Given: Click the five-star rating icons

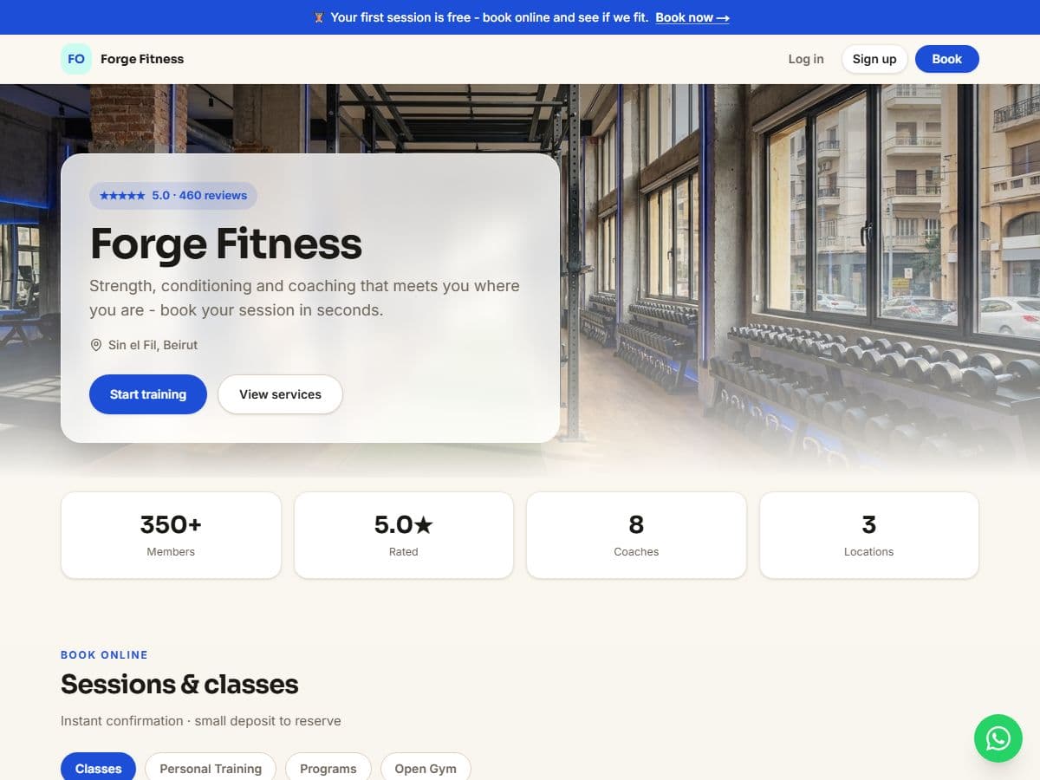Looking at the screenshot, I should 122,196.
